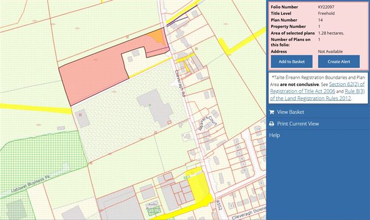Click the printer icon
This screenshot has width=370, height=220.
(271, 124)
